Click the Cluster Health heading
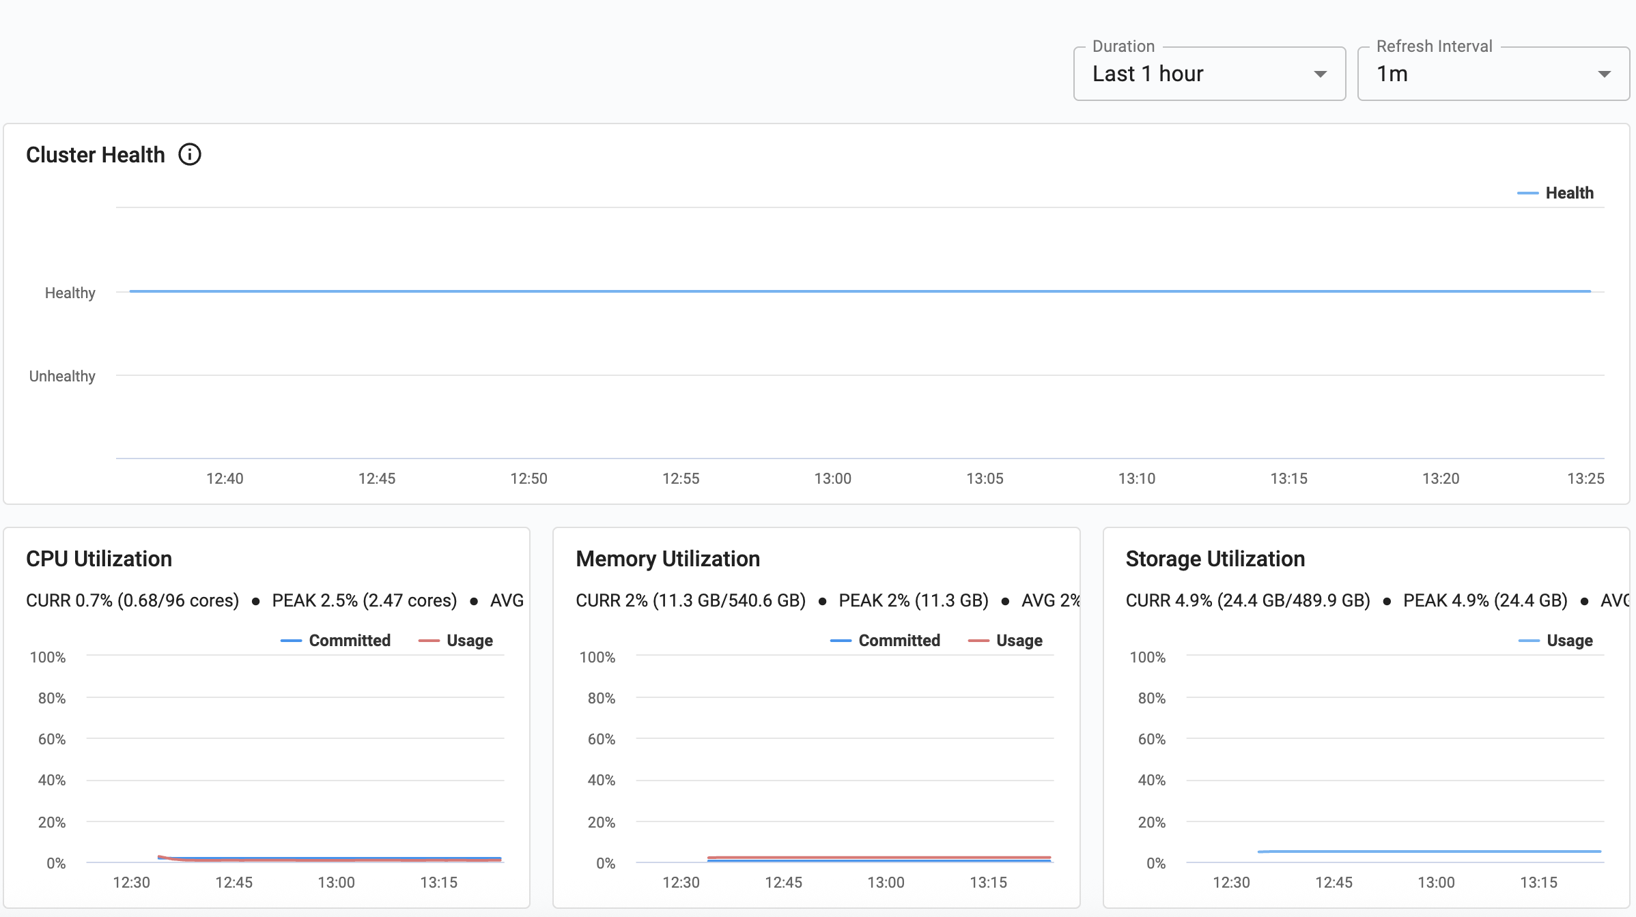1636x917 pixels. [96, 155]
